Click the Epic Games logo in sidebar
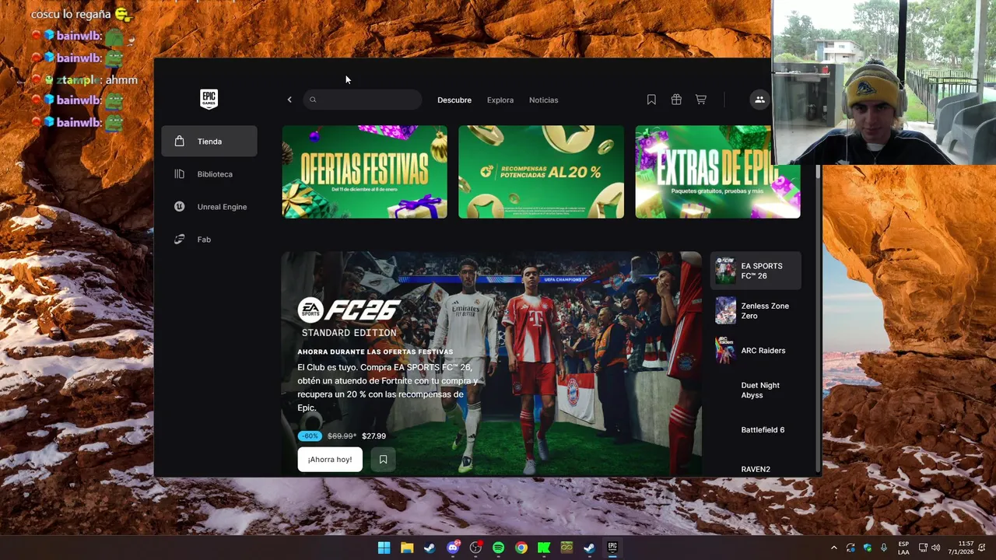The width and height of the screenshot is (996, 560). click(209, 99)
